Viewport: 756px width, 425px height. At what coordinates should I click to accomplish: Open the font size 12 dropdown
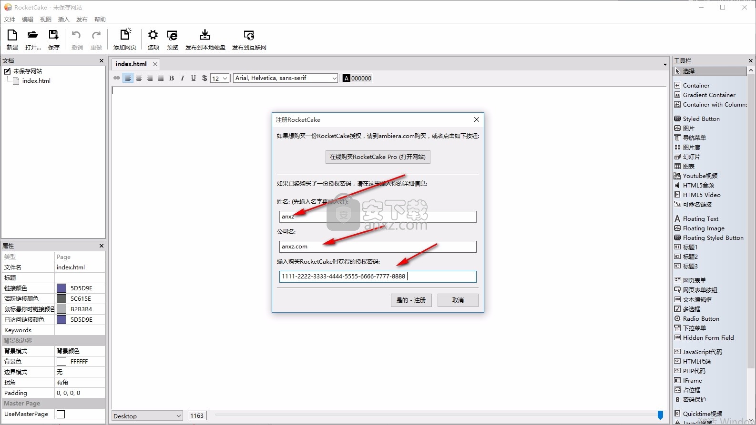pyautogui.click(x=219, y=78)
